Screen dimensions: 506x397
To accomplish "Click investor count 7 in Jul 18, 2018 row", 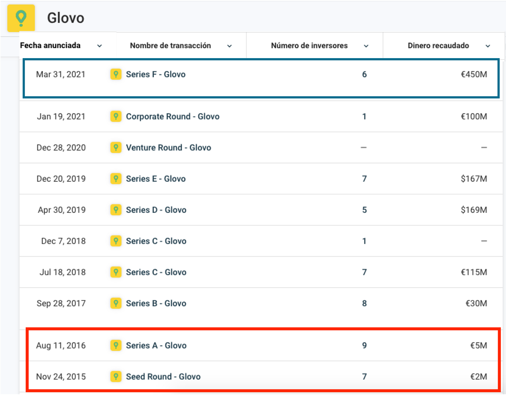I will pyautogui.click(x=364, y=272).
